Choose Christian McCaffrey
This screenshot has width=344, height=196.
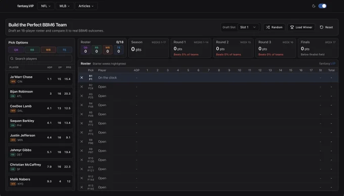click(x=40, y=167)
